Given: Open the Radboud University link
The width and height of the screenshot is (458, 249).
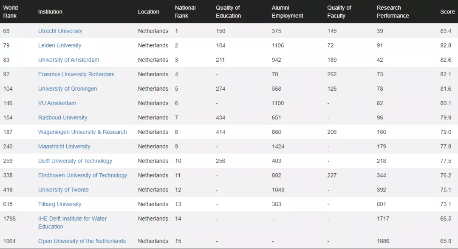Looking at the screenshot, I should point(62,118).
